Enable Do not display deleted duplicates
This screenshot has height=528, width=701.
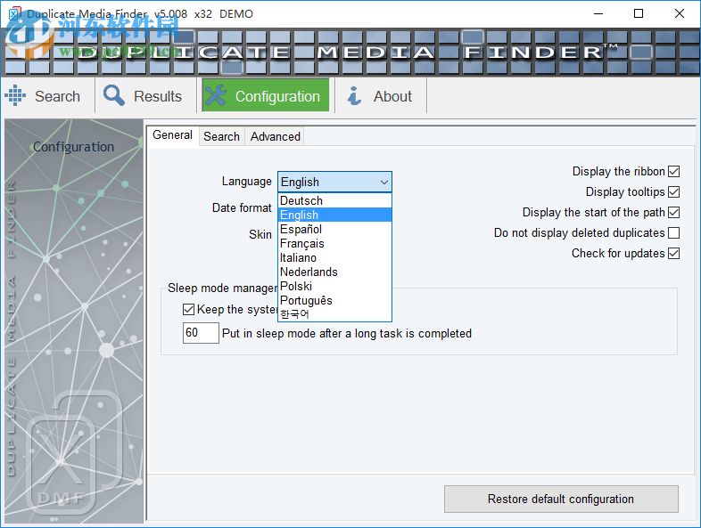673,233
